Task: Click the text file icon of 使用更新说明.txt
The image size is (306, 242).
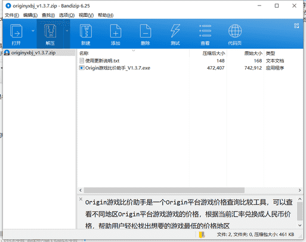Action: 82,61
